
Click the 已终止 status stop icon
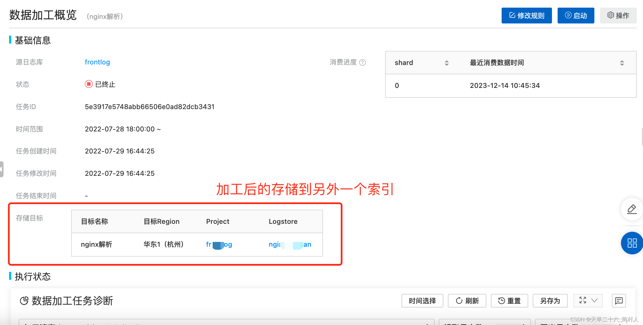point(89,84)
